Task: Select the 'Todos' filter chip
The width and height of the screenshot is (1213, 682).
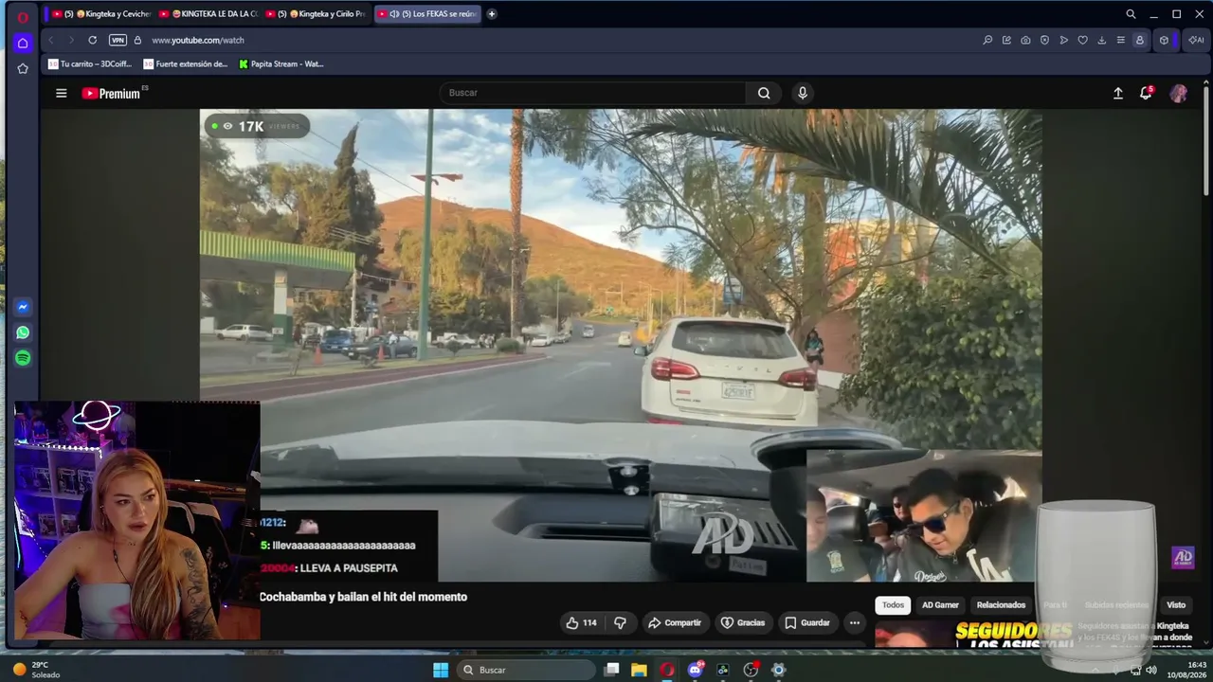Action: [x=893, y=604]
